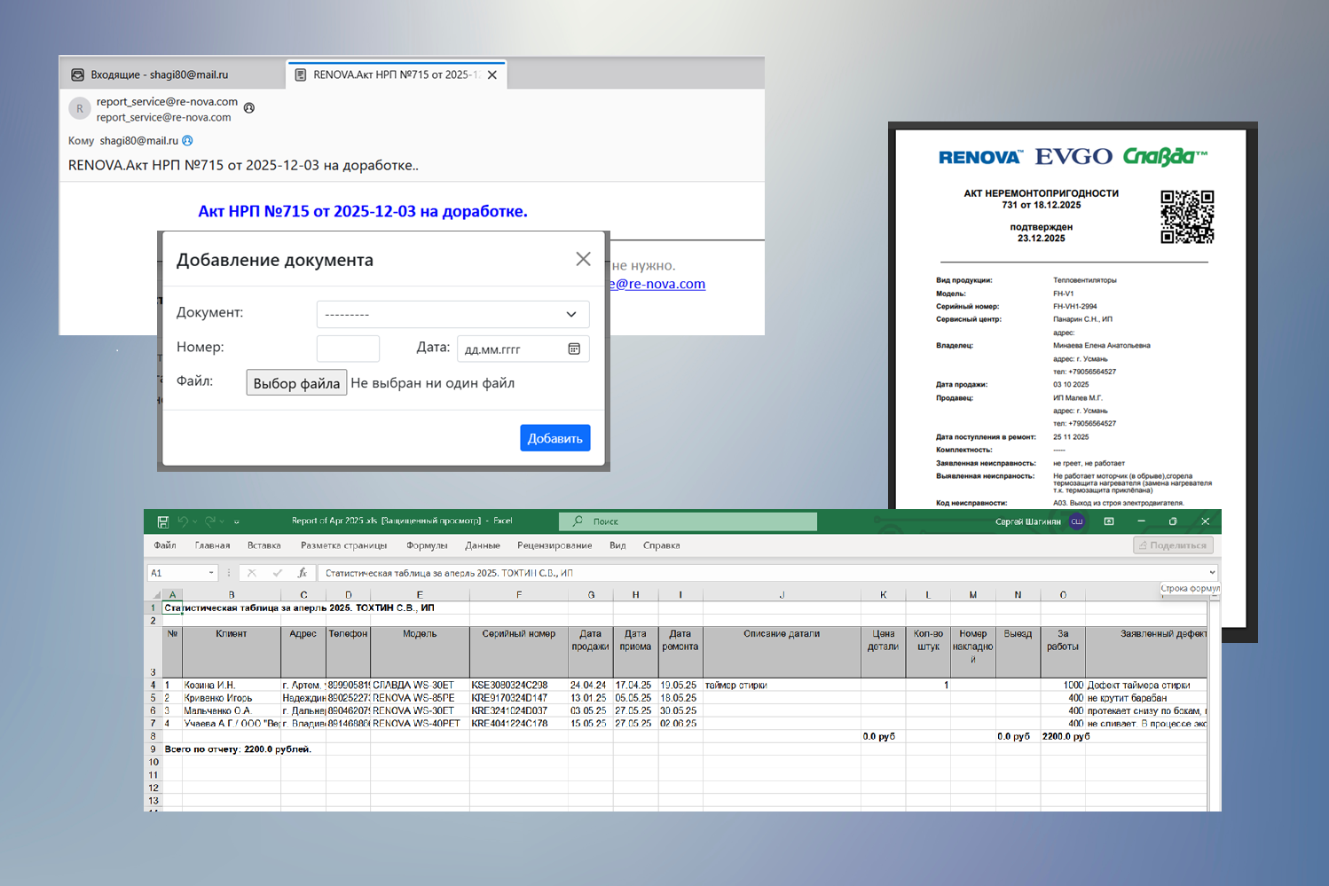The image size is (1329, 886).
Task: Click the Номер input field
Action: click(x=348, y=349)
